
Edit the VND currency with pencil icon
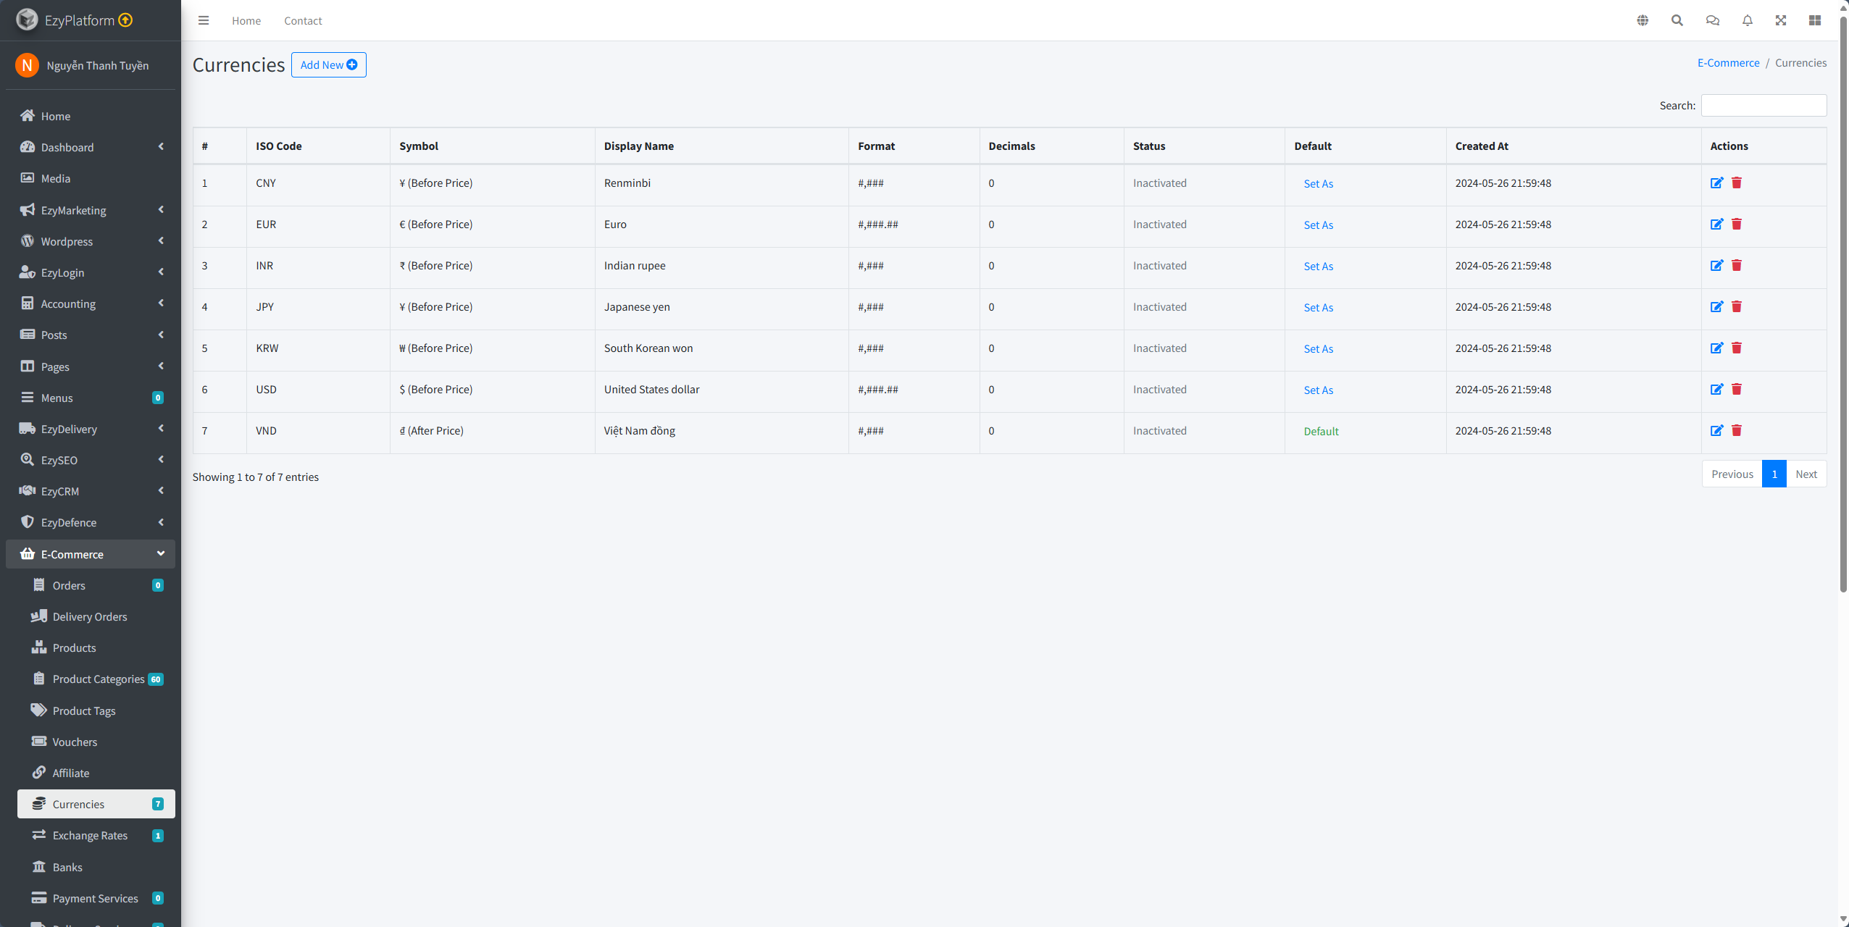click(1716, 430)
